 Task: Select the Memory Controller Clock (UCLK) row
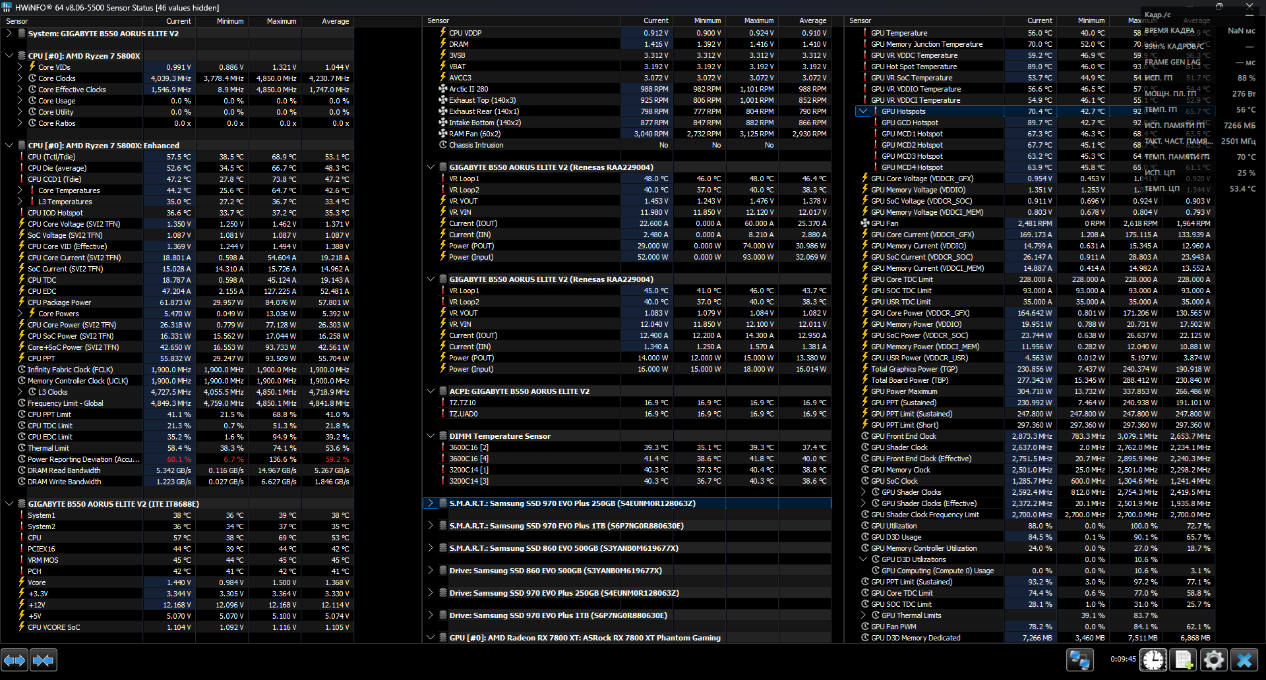pyautogui.click(x=177, y=381)
